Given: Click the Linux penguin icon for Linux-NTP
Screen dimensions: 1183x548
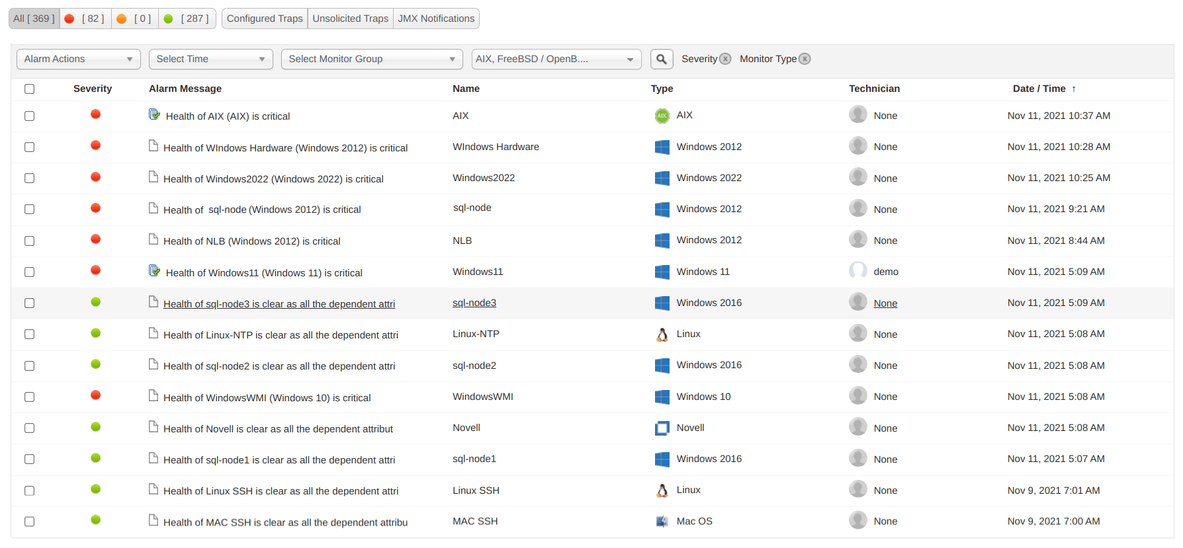Looking at the screenshot, I should pos(662,334).
